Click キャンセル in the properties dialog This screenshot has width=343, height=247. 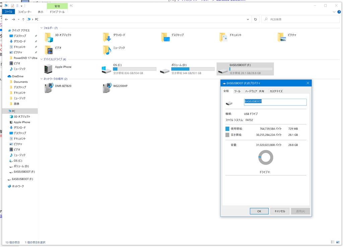(x=280, y=211)
